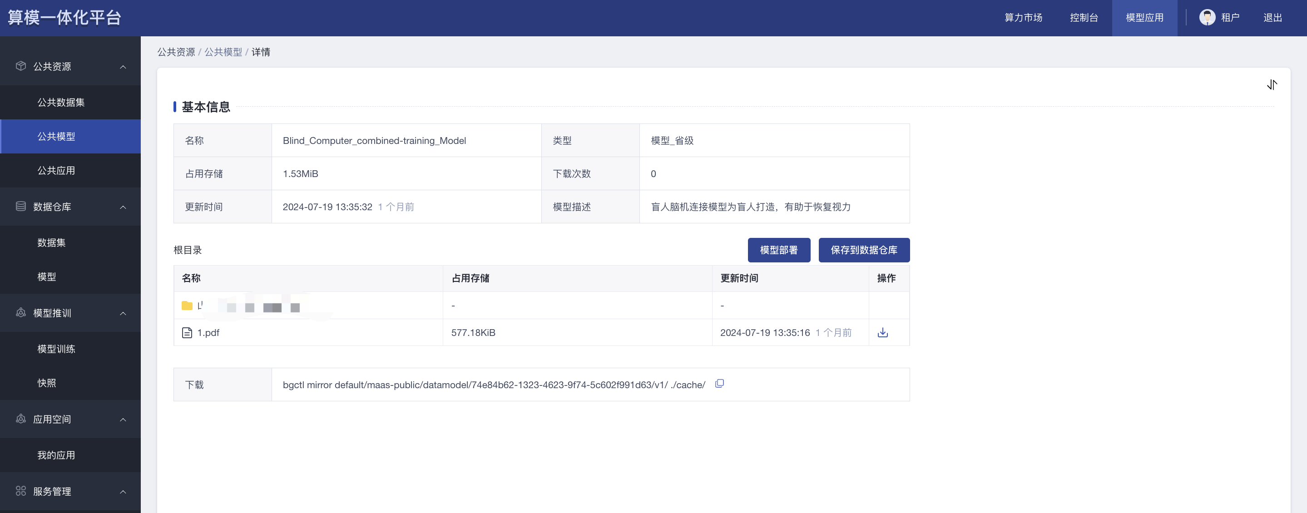This screenshot has width=1307, height=513.
Task: Collapse the 应用空间 section chevron
Action: click(x=123, y=419)
